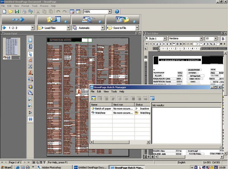Insert the trademark symbol from character bar

174,44
